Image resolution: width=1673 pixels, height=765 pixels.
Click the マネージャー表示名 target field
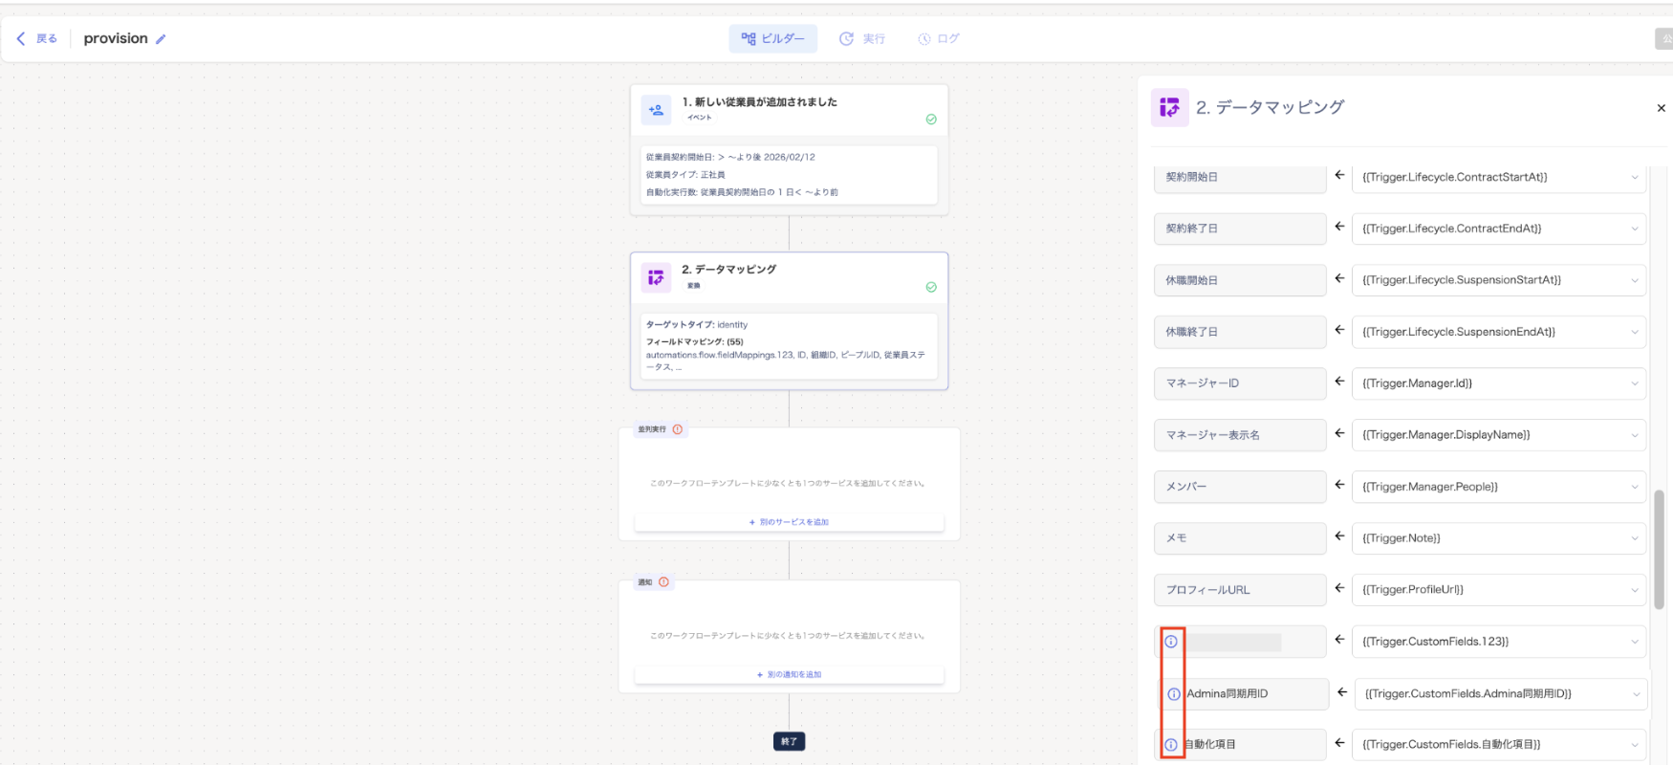(1240, 435)
